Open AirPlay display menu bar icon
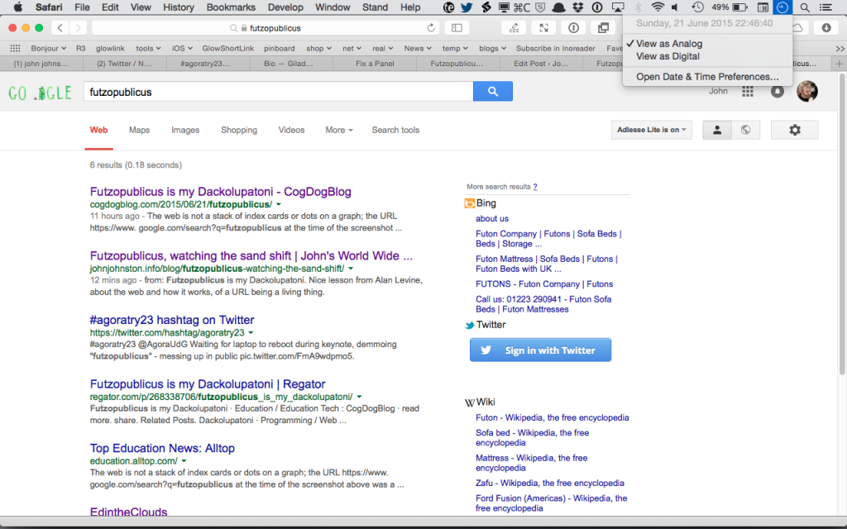Screen dimensions: 847x529 (x=617, y=7)
